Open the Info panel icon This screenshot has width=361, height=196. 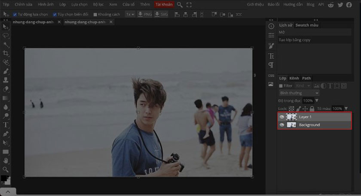(x=271, y=26)
